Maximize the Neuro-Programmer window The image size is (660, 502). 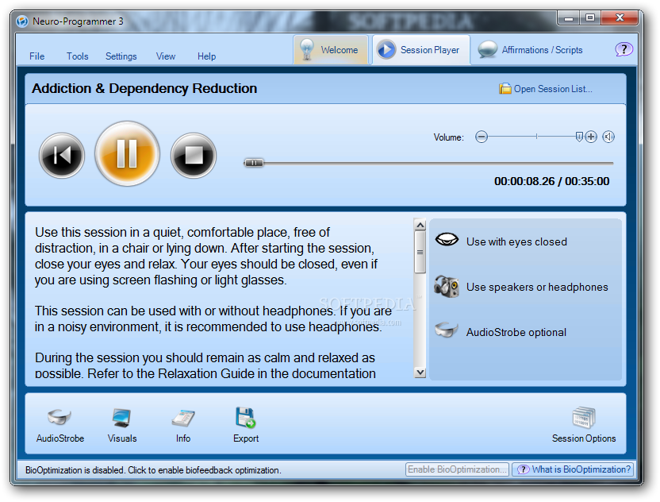click(590, 17)
